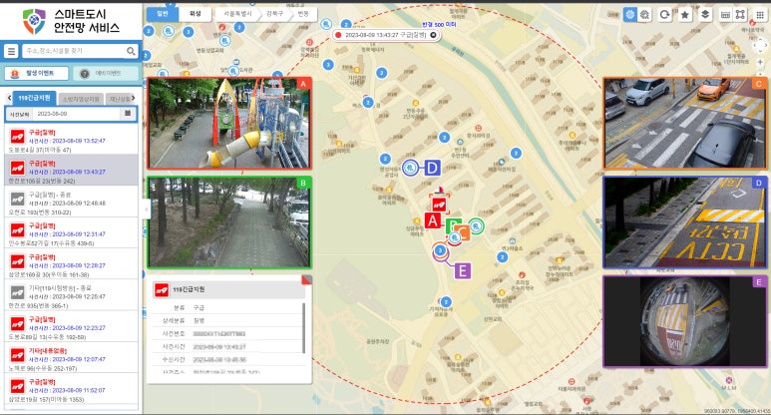Switch to the 소방차영상지원 tab

click(81, 99)
